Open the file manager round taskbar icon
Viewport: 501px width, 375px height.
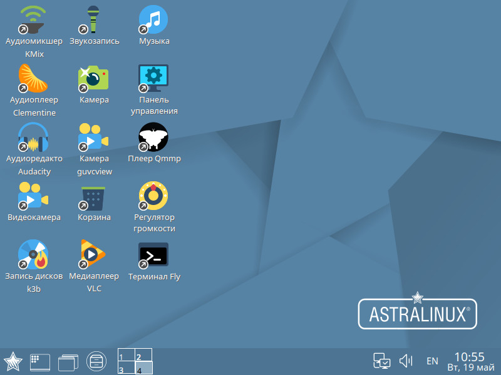coord(96,362)
